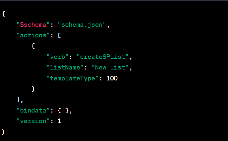Select the "schema.json" string value
228x141 pixels.
pyautogui.click(x=82, y=25)
